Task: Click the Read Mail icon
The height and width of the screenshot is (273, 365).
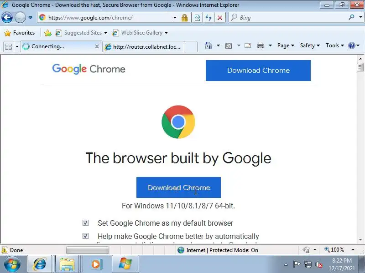Action: pyautogui.click(x=248, y=45)
